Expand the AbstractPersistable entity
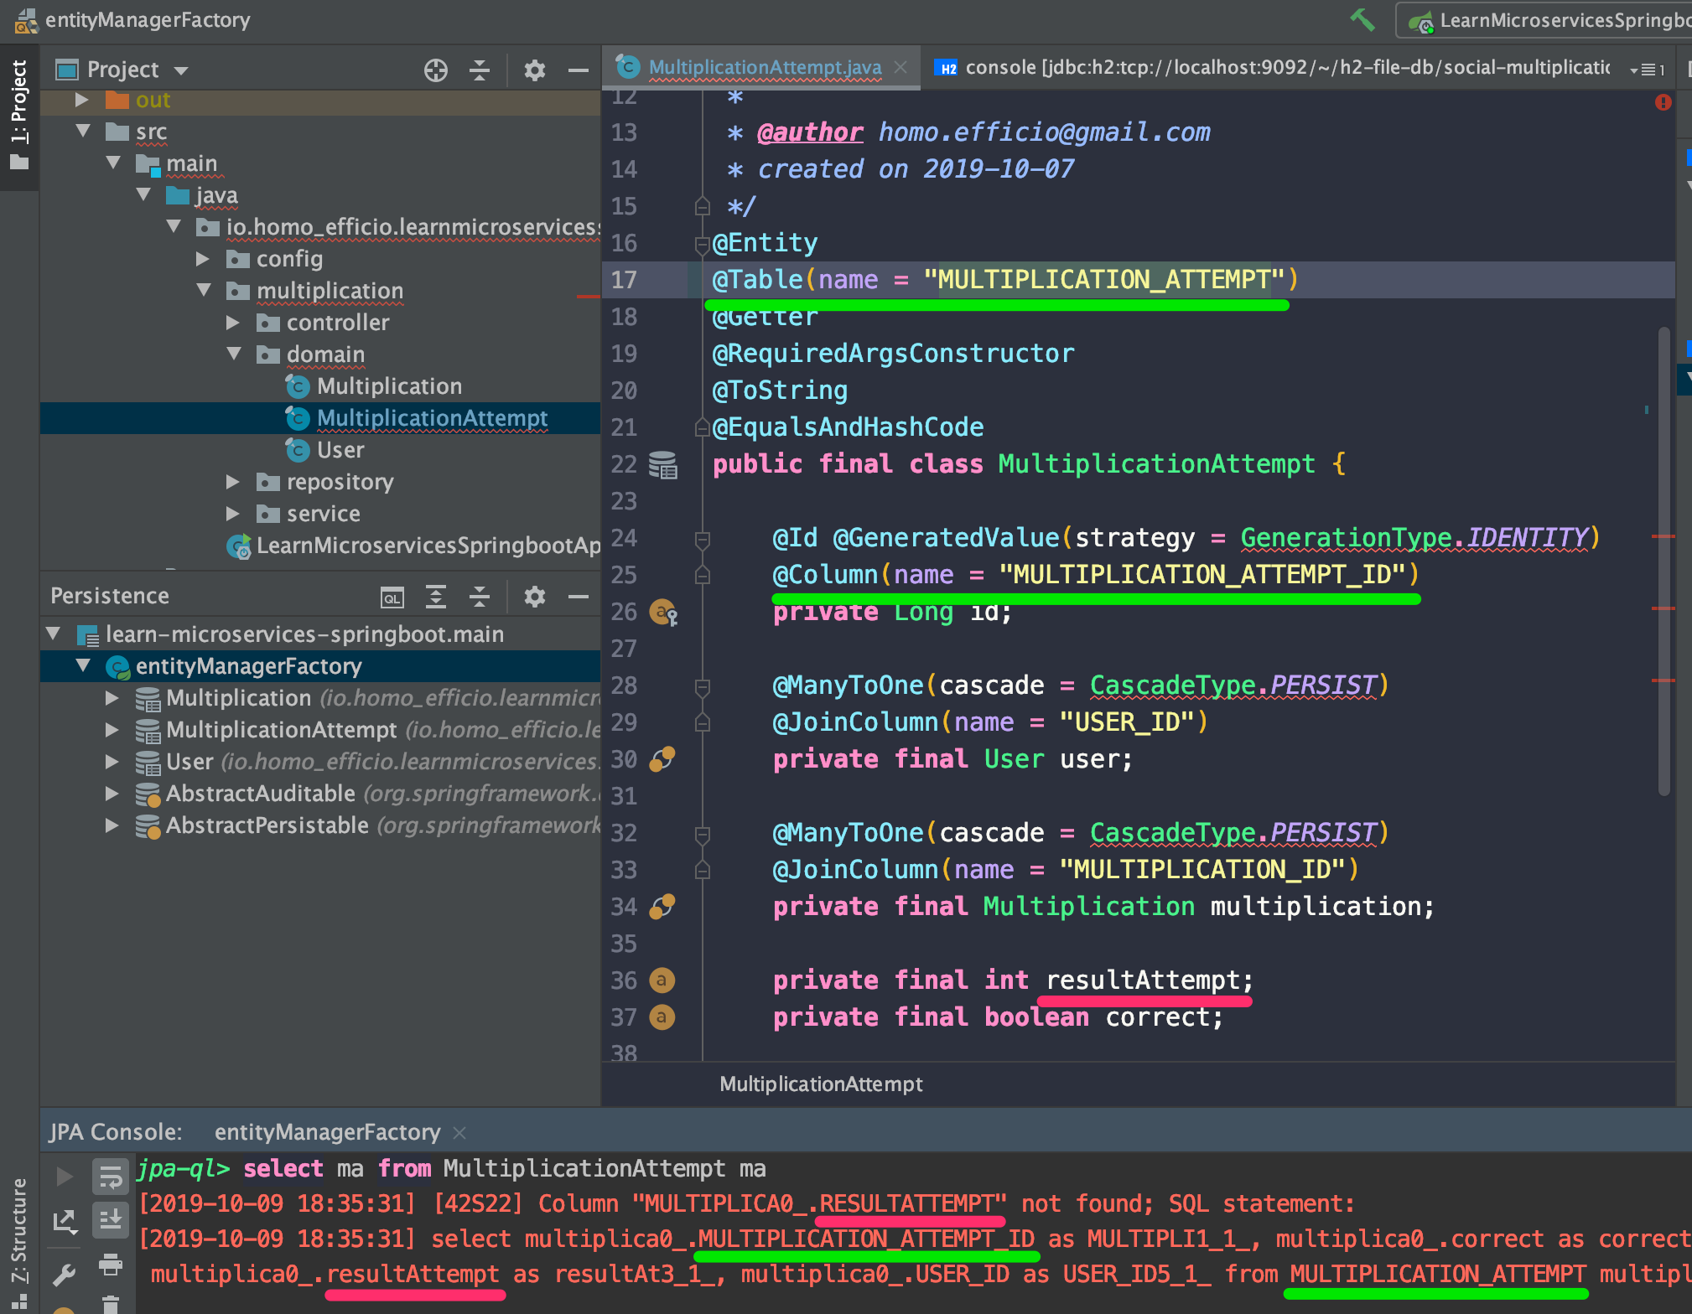Screen dimensions: 1692x1314 coord(112,825)
